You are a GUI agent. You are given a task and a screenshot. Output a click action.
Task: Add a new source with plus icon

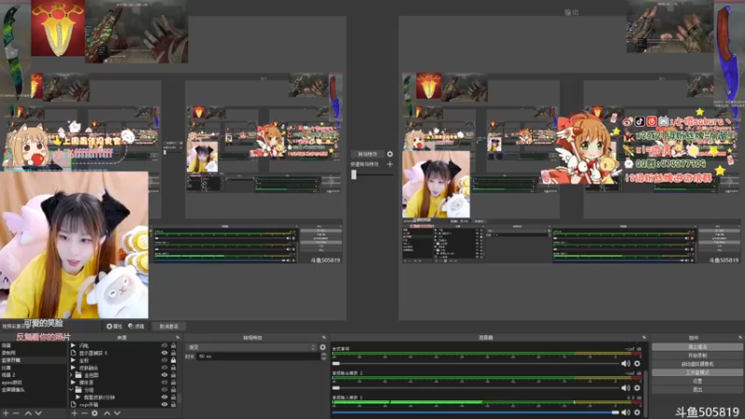tap(74, 413)
